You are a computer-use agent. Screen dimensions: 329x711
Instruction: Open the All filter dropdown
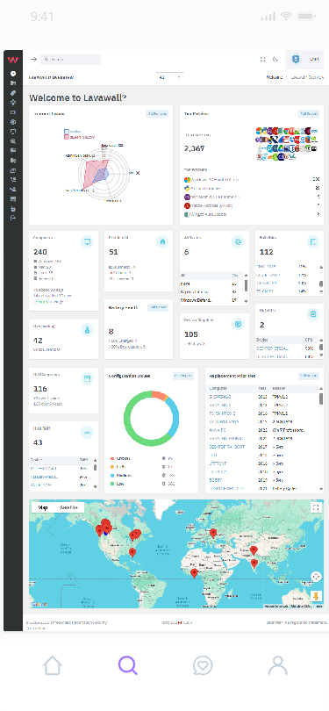[170, 77]
